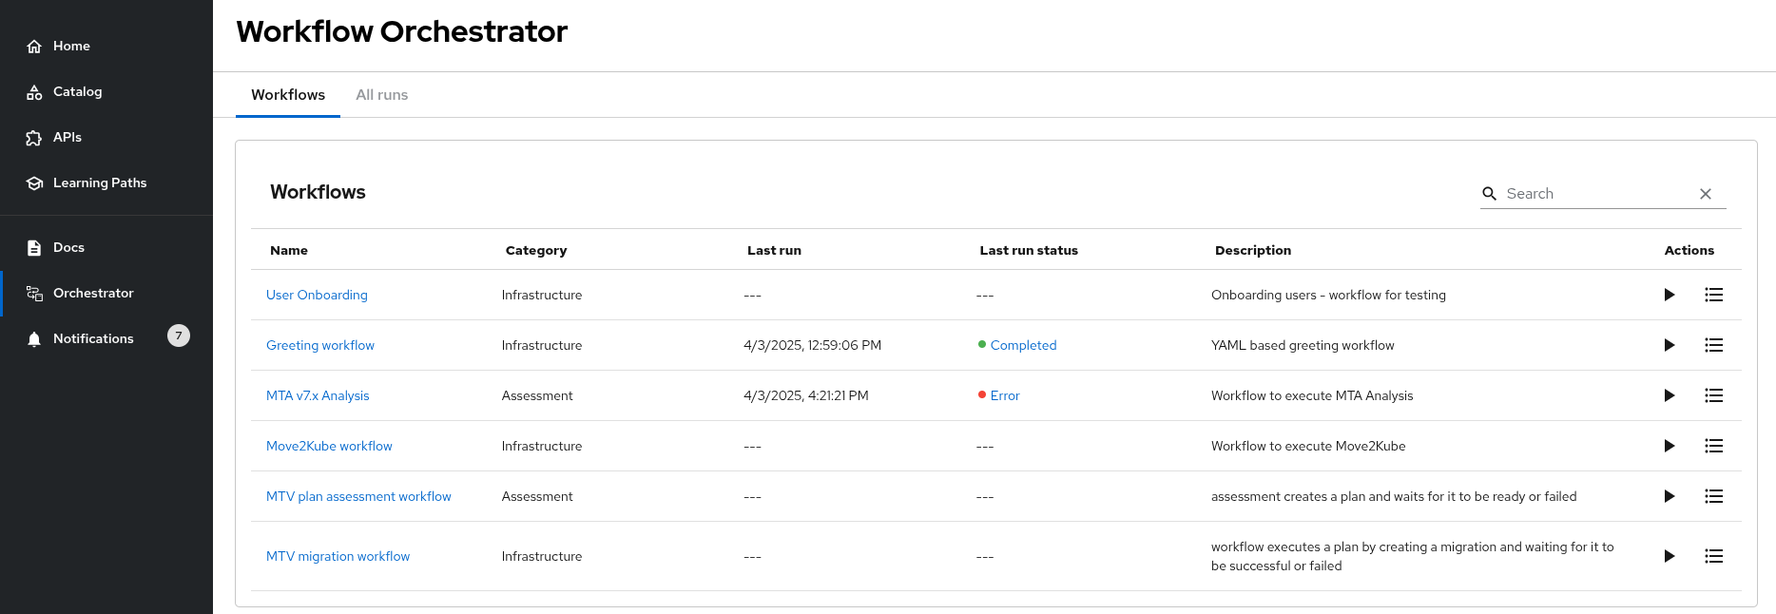The height and width of the screenshot is (614, 1776).
Task: Execute the MTA v7.x Analysis workflow
Action: pyautogui.click(x=1669, y=395)
